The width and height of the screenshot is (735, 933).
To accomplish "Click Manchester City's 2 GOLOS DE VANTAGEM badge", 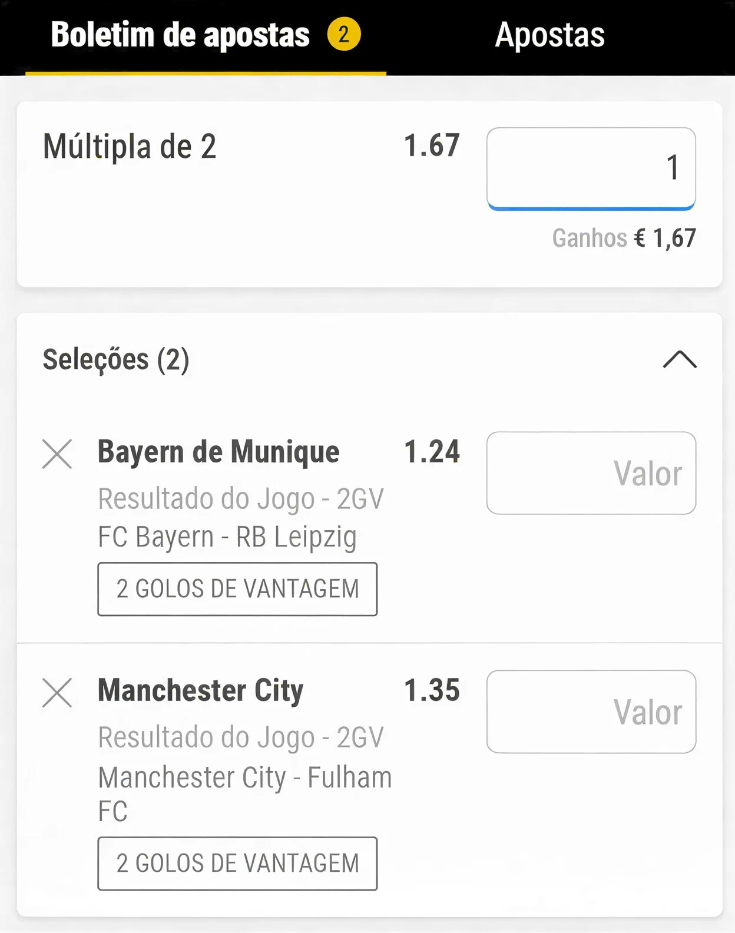I will [x=237, y=863].
